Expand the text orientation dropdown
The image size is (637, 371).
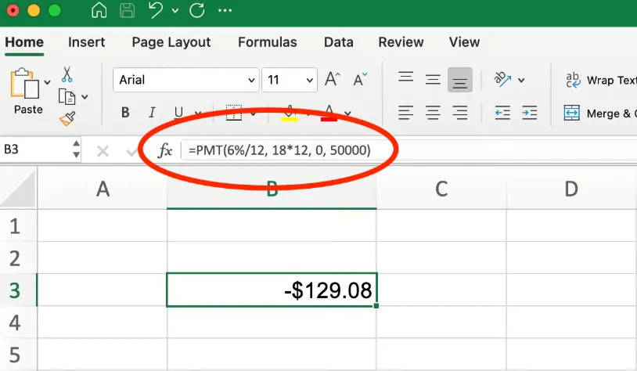[x=521, y=80]
